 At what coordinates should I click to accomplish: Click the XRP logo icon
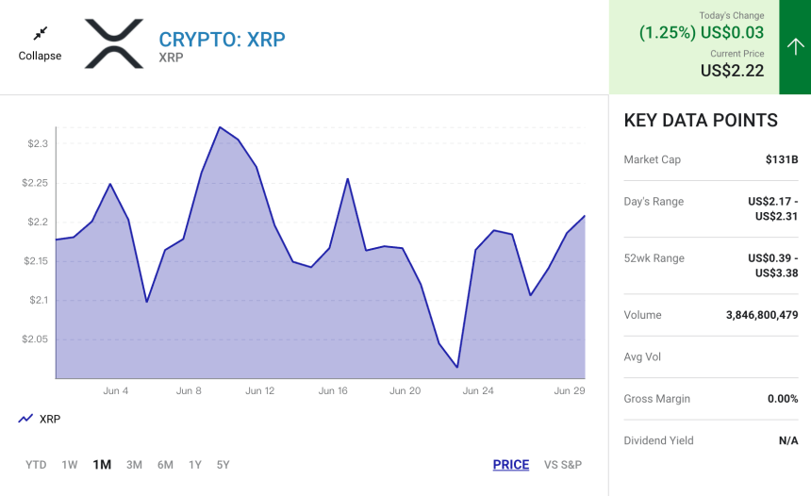pyautogui.click(x=114, y=43)
